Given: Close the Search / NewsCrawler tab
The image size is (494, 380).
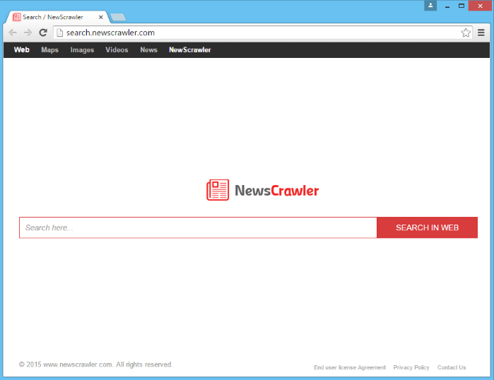Looking at the screenshot, I should 101,17.
